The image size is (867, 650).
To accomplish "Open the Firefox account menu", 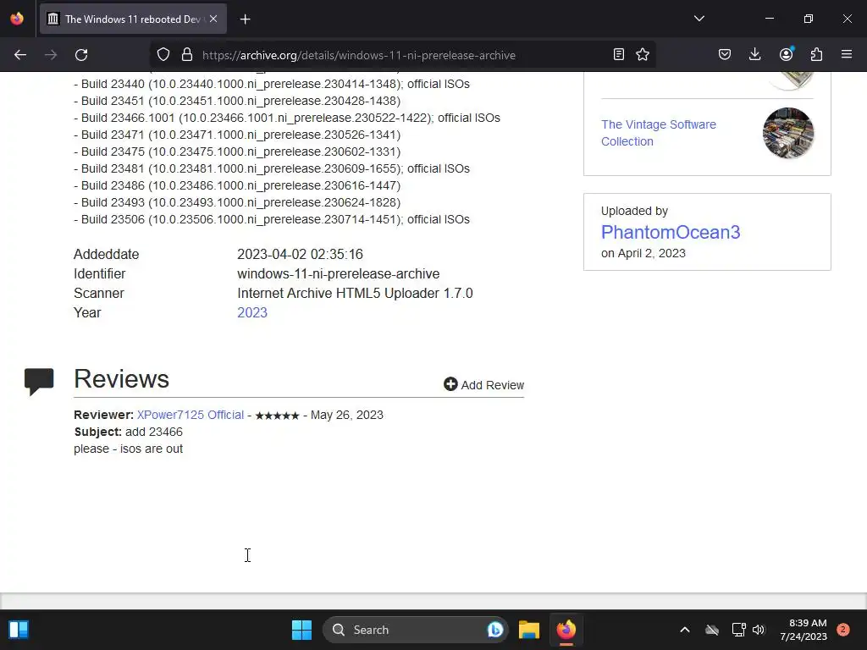I will pyautogui.click(x=786, y=54).
